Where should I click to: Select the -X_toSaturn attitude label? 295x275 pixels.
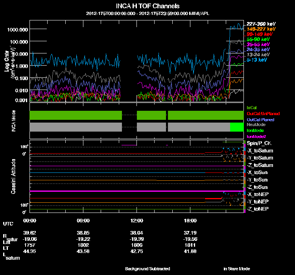click(x=260, y=151)
